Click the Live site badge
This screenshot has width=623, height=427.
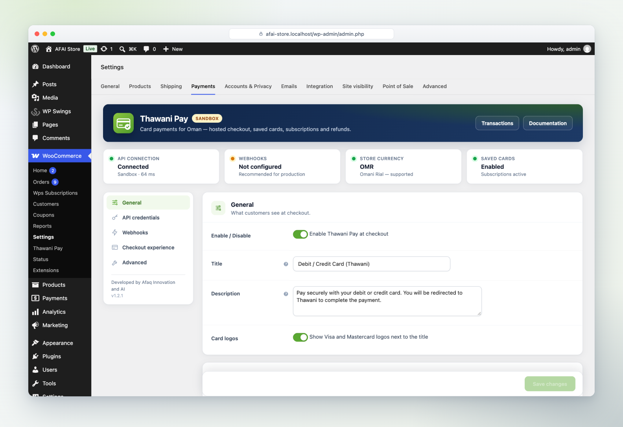pyautogui.click(x=90, y=49)
